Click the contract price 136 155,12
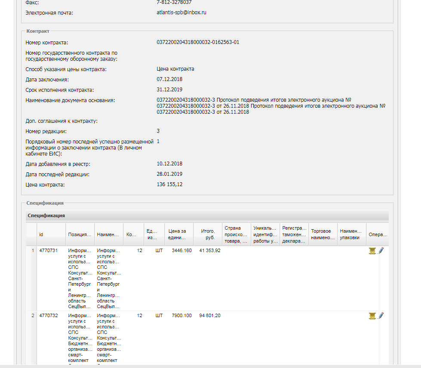Image resolution: width=421 pixels, height=368 pixels. pos(169,184)
